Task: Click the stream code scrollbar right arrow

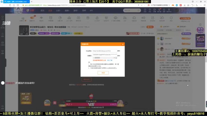Action: tap(114, 58)
